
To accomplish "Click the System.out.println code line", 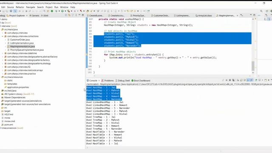I will pyautogui.click(x=163, y=58).
